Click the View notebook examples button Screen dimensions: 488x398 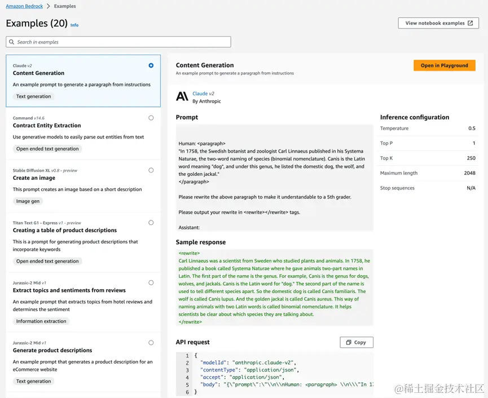click(x=438, y=23)
